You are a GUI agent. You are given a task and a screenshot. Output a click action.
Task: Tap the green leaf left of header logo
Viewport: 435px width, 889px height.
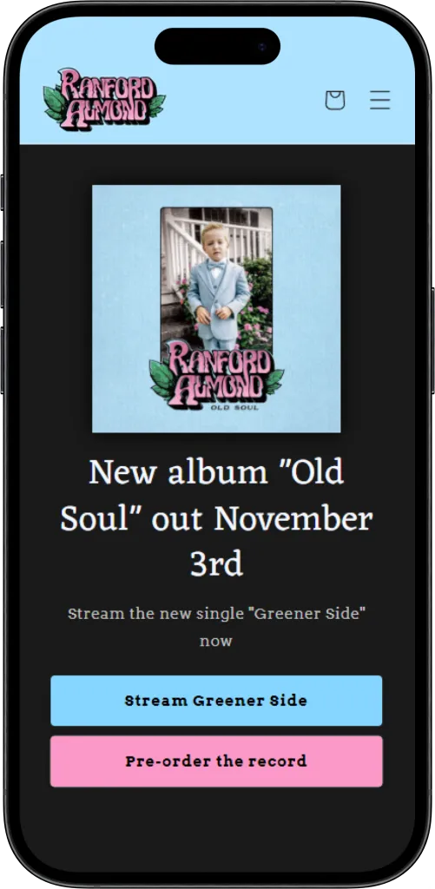(x=54, y=104)
